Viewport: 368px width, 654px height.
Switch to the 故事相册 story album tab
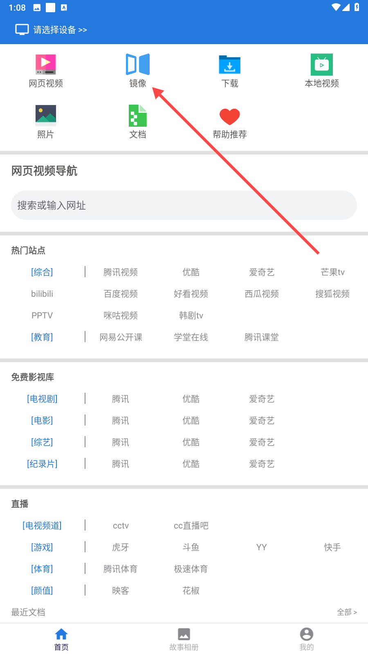(x=184, y=639)
